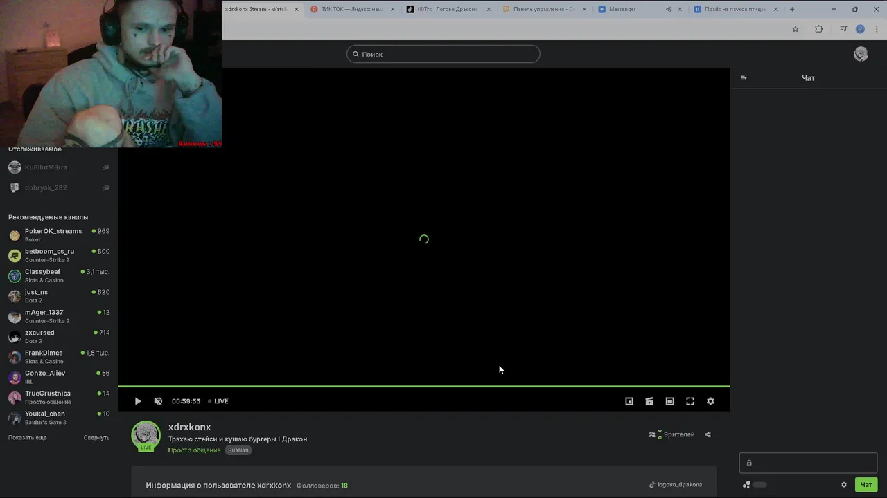Open a new browser tab
The height and width of the screenshot is (498, 887).
(792, 9)
